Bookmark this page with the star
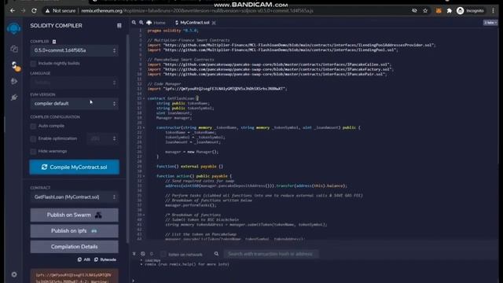 pyautogui.click(x=425, y=10)
